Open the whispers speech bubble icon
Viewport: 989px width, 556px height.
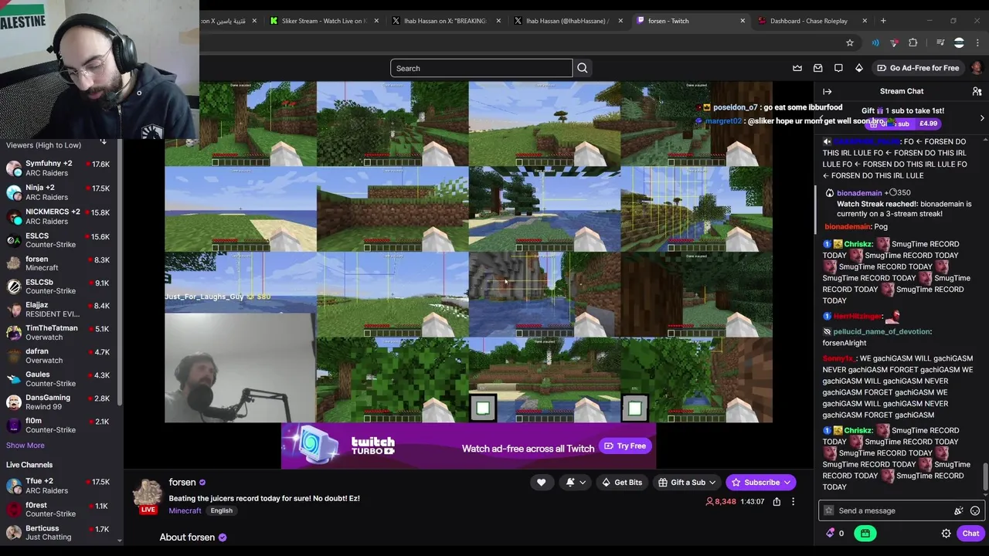coord(838,68)
